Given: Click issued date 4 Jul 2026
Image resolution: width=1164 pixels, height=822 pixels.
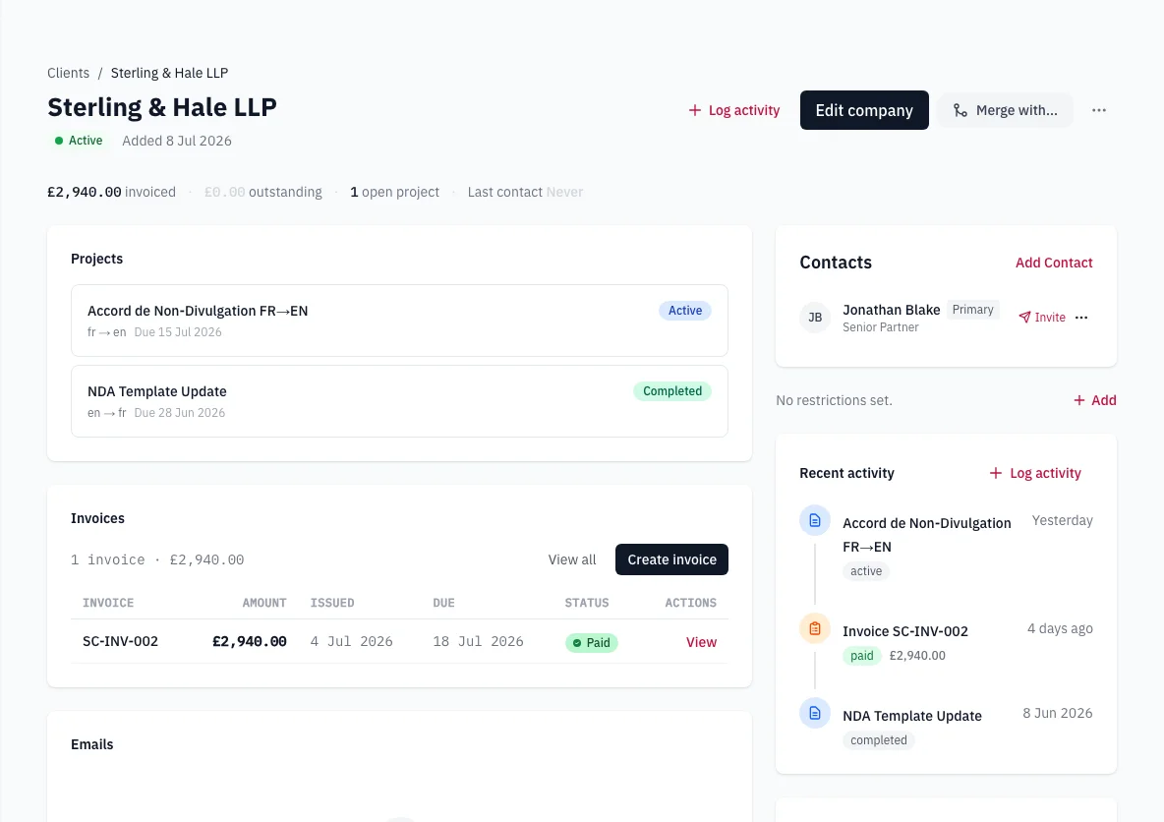Looking at the screenshot, I should 351,641.
